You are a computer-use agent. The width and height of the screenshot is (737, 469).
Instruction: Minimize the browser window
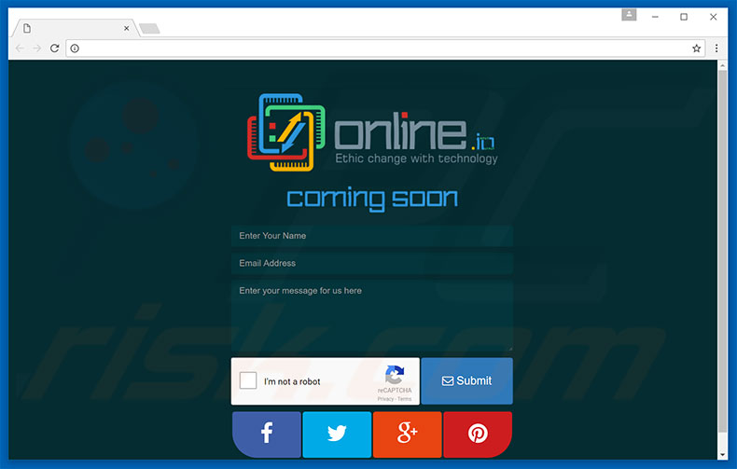pyautogui.click(x=655, y=17)
